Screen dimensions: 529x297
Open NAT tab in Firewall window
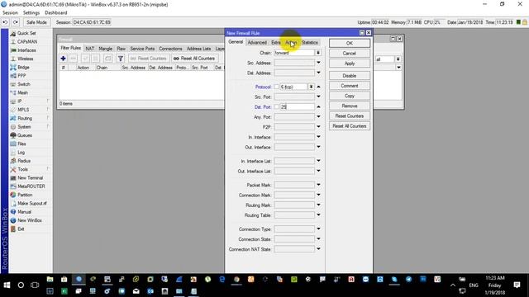[90, 49]
